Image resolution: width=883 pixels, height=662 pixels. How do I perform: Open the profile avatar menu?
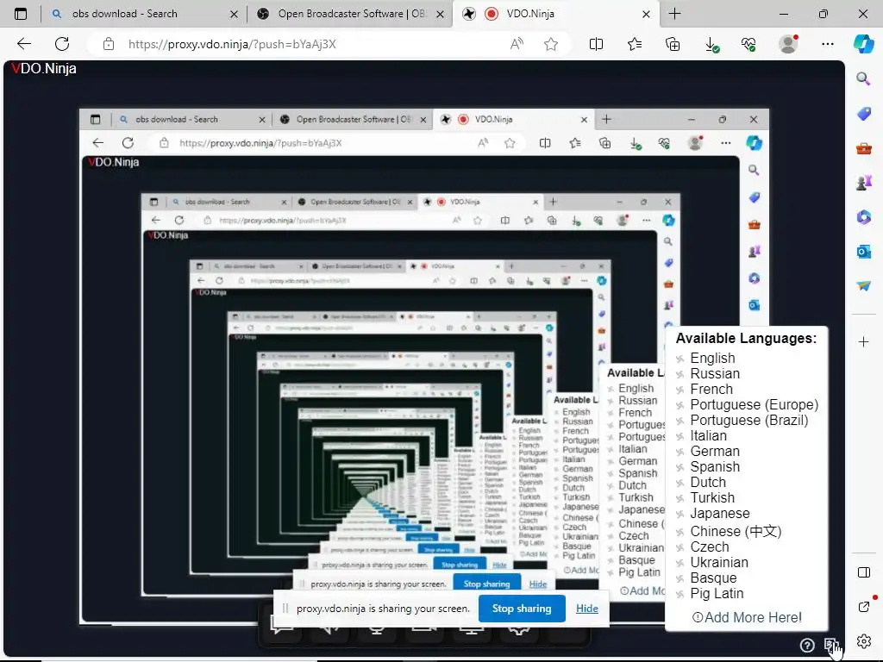pos(788,44)
